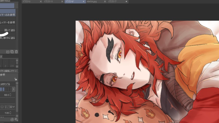
Task: Click the unsaved dot on イラスト7 tab
Action: pyautogui.click(x=126, y=2)
